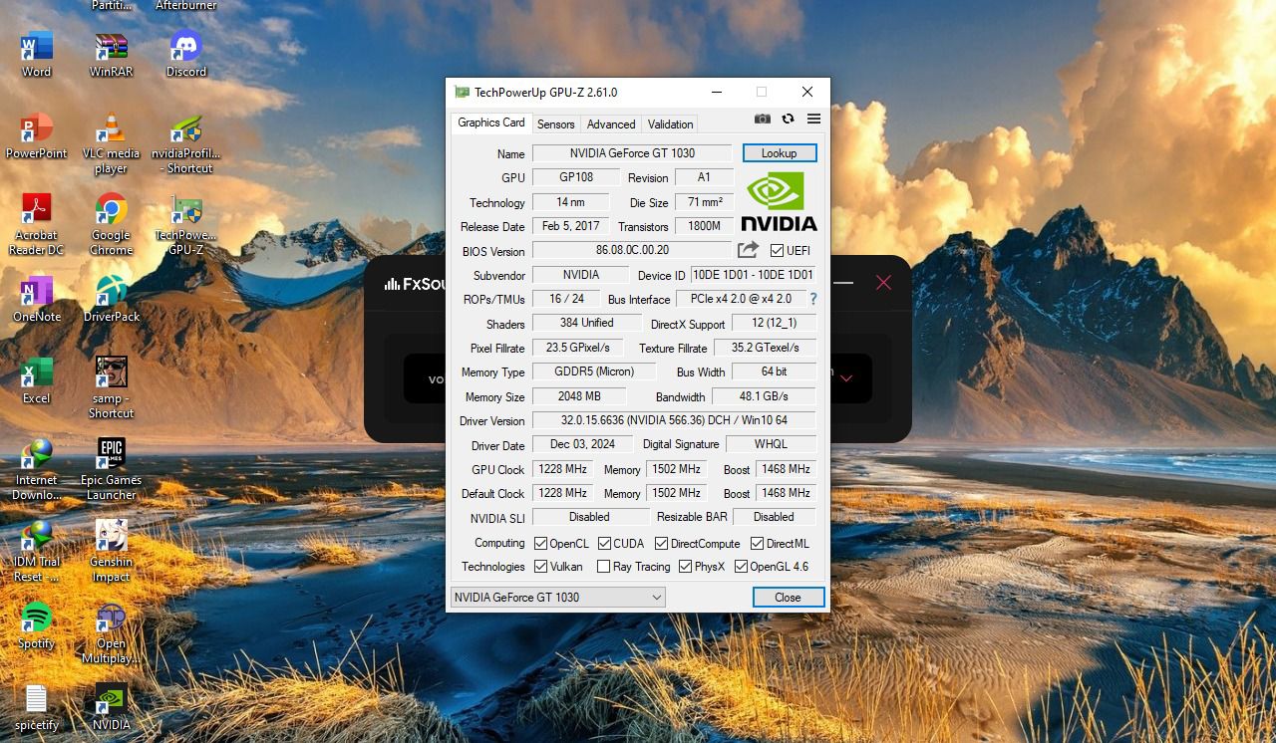Viewport: 1276px width, 743px height.
Task: Switch to the Graphics Card tab
Action: [x=490, y=123]
